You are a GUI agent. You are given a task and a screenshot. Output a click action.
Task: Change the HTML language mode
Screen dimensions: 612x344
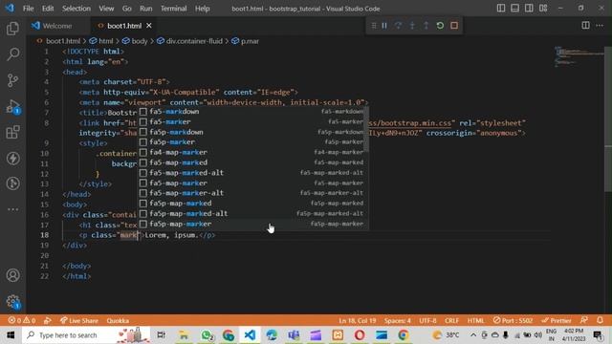pos(475,321)
